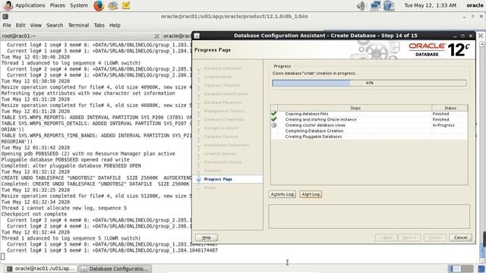Open terminal View menu
The height and width of the screenshot is (273, 486).
(36, 25)
